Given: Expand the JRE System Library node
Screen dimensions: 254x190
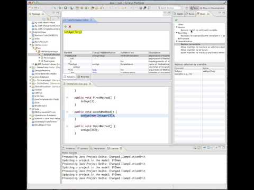Looking at the screenshot, I should tap(33, 64).
